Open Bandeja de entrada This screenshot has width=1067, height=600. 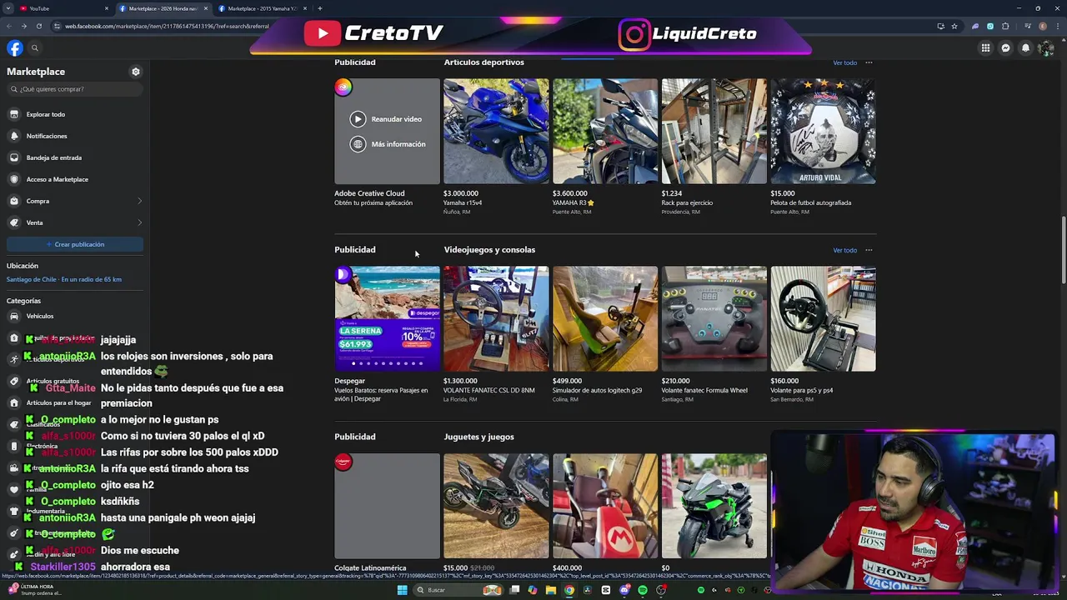[75, 157]
